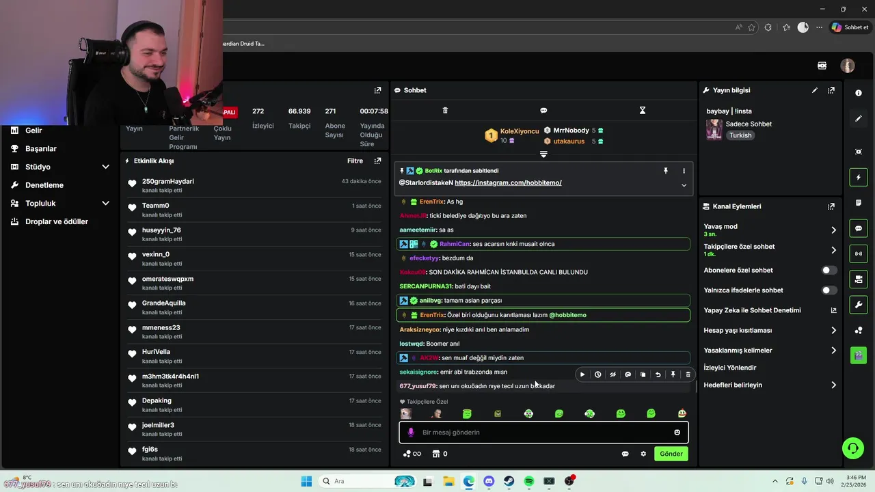Pop out the Etkinlik Akışı panel

(377, 161)
